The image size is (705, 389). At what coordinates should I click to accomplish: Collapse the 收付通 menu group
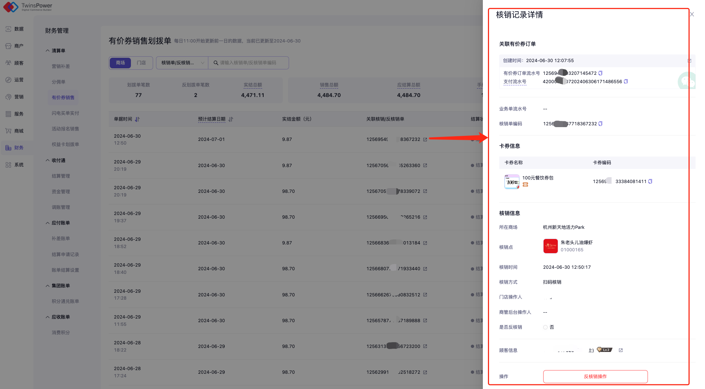pos(48,161)
